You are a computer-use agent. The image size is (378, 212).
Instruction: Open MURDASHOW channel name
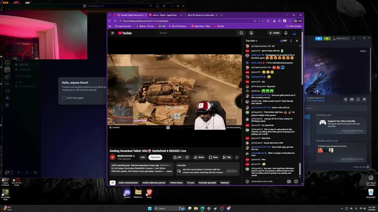pos(125,156)
